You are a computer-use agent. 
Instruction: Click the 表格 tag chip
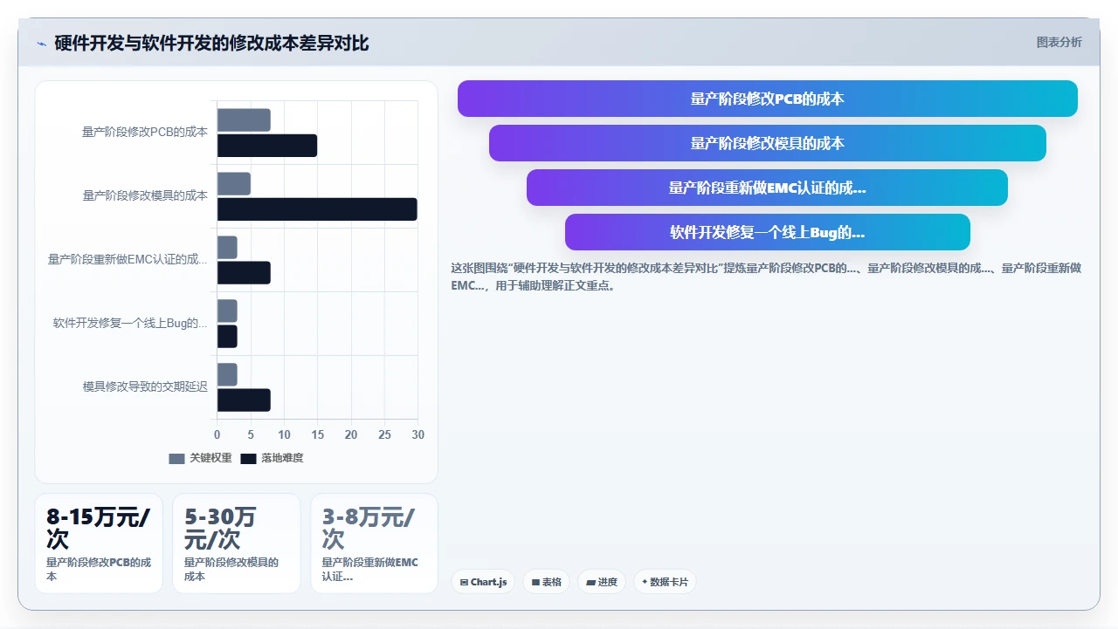click(546, 582)
